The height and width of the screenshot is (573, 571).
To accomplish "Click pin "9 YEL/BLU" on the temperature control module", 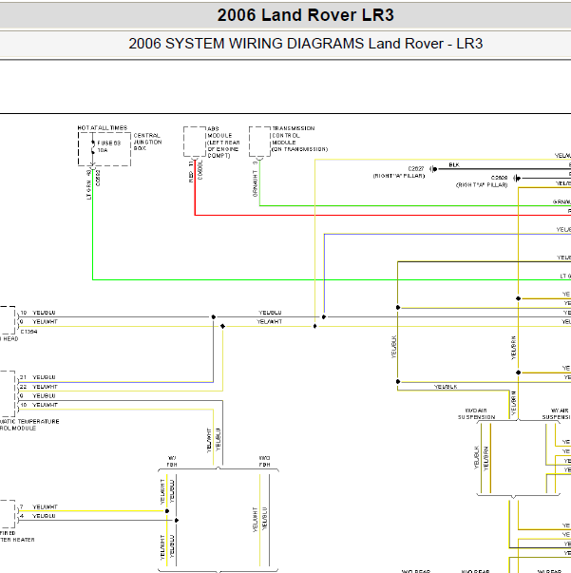I will (x=38, y=395).
